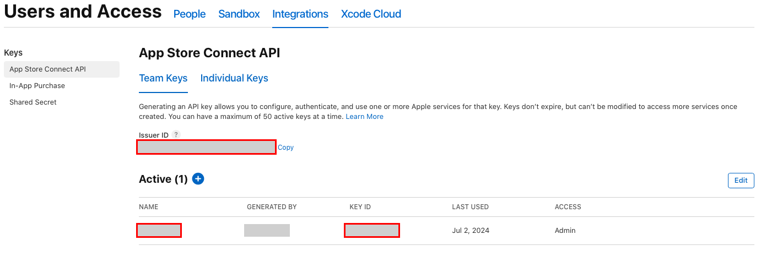Click the redacted Issuer ID field

[x=206, y=147]
